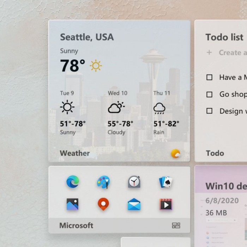Click the Weather app logo in widget footer
This screenshot has width=247, height=247.
coord(175,153)
